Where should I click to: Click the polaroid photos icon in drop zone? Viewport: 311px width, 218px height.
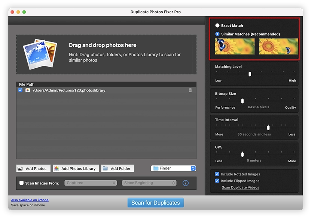[40, 54]
